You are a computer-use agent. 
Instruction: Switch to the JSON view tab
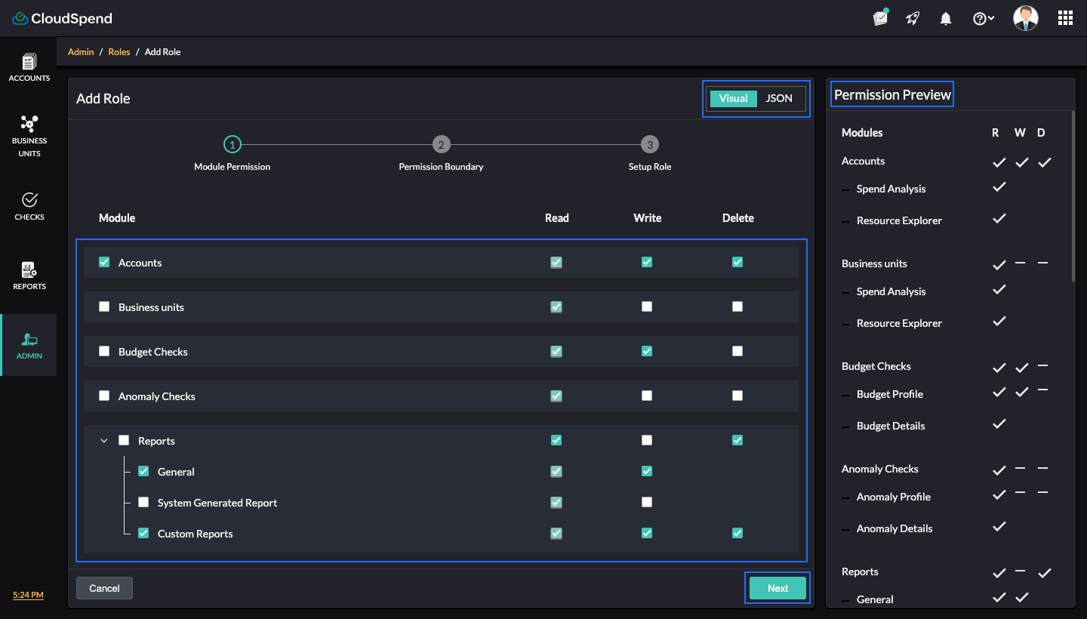pos(779,98)
